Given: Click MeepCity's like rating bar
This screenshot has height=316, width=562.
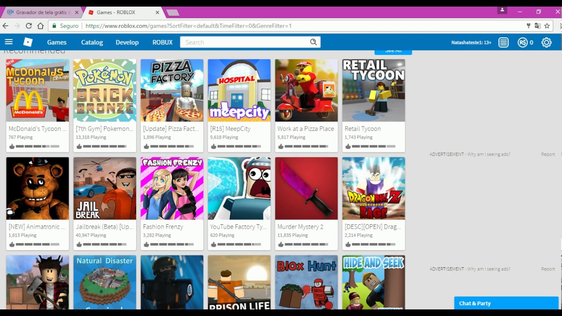Looking at the screenshot, I should pyautogui.click(x=239, y=147).
